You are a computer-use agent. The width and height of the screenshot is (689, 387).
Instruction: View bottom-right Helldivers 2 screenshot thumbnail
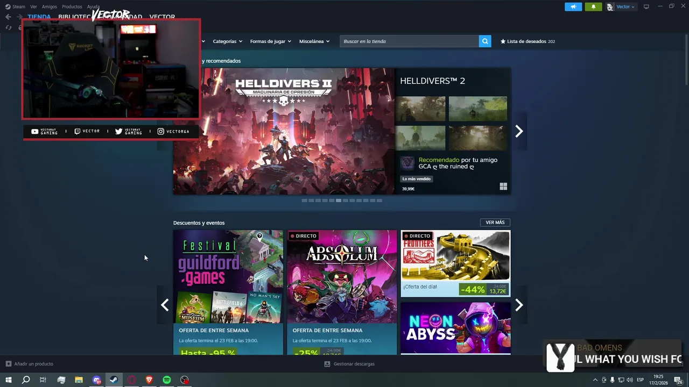[478, 138]
